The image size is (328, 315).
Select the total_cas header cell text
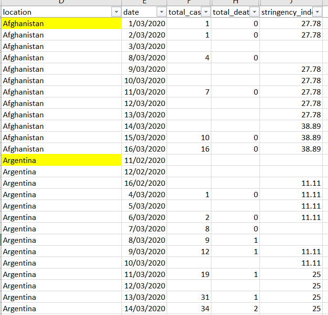pyautogui.click(x=185, y=12)
